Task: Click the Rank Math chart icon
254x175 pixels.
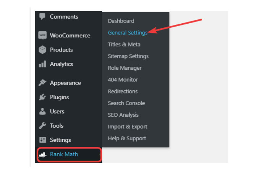Action: point(43,154)
